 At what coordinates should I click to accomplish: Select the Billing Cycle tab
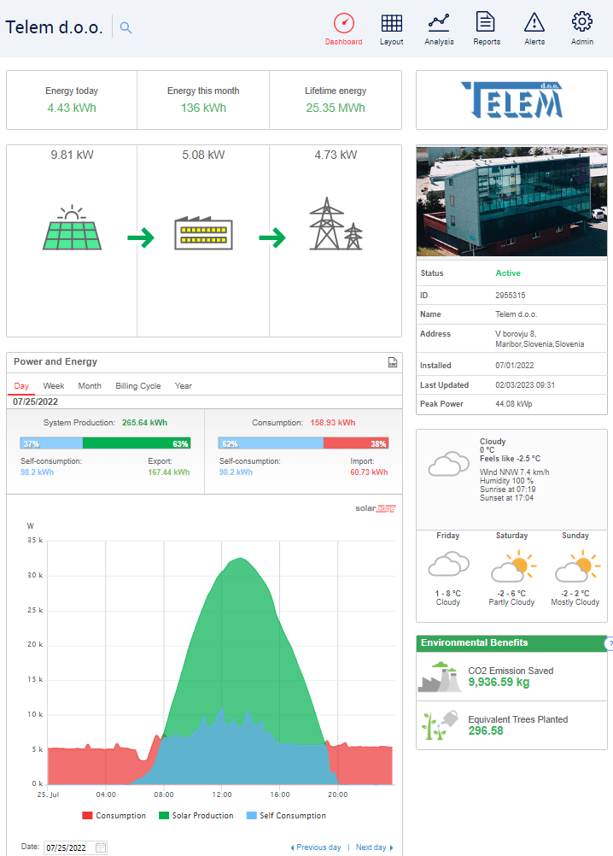[137, 386]
